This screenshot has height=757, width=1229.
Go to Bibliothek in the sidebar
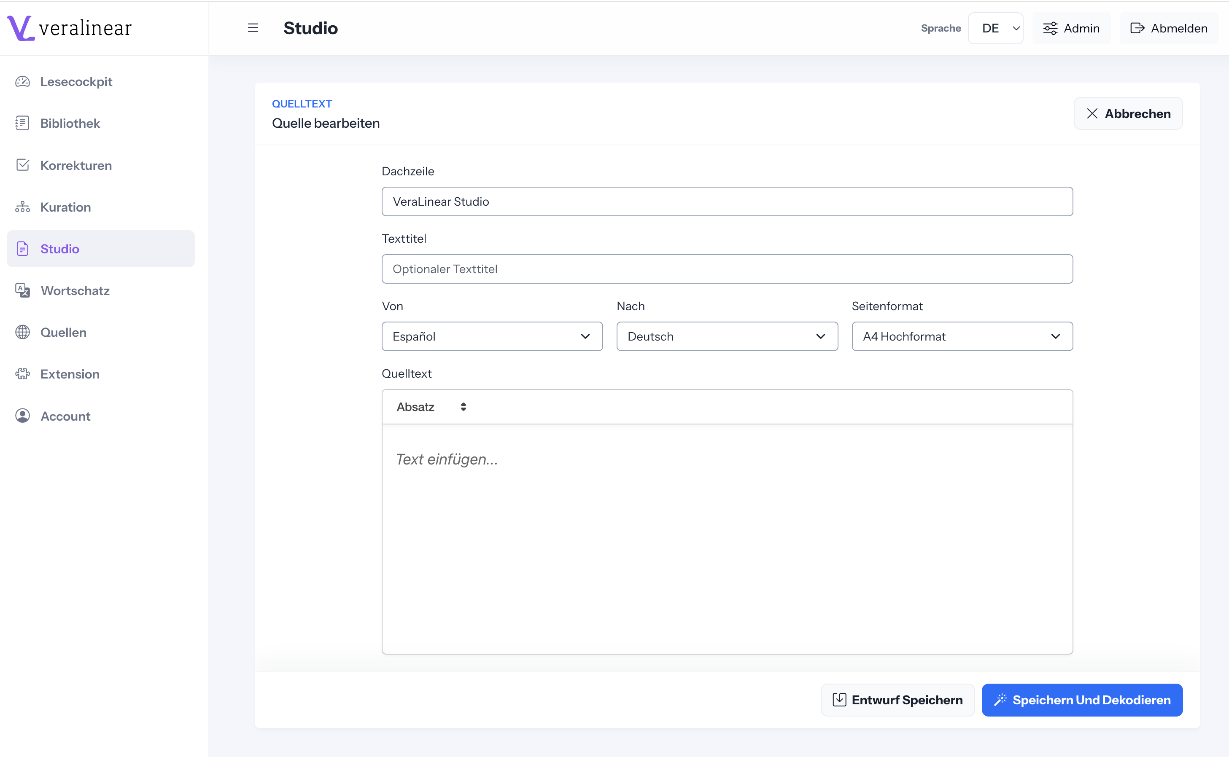[100, 123]
